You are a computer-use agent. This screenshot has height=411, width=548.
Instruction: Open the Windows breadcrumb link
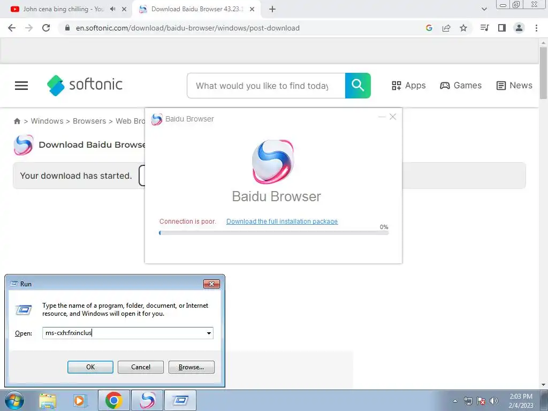[47, 121]
